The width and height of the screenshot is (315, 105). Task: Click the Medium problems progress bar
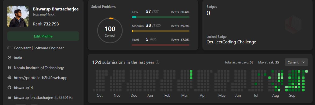click(x=160, y=31)
